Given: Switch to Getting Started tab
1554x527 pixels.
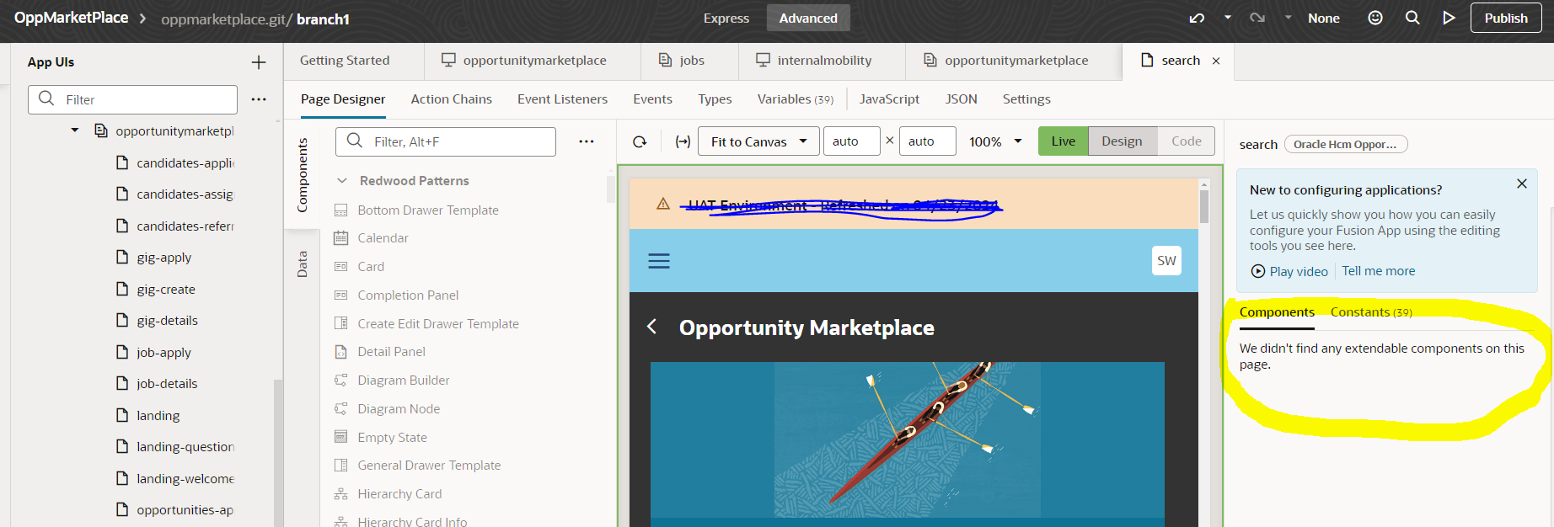Looking at the screenshot, I should point(345,61).
